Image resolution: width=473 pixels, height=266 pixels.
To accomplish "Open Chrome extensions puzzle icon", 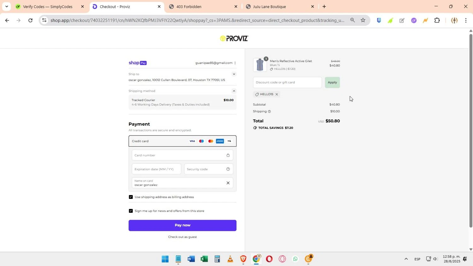I will pyautogui.click(x=437, y=20).
